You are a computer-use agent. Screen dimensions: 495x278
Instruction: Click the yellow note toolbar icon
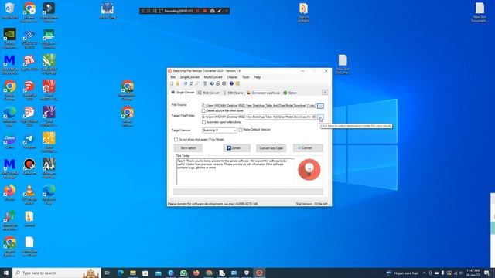tap(237, 83)
